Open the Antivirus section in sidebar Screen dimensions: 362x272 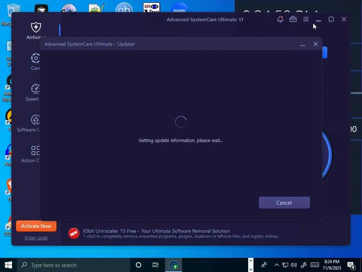coord(36,30)
